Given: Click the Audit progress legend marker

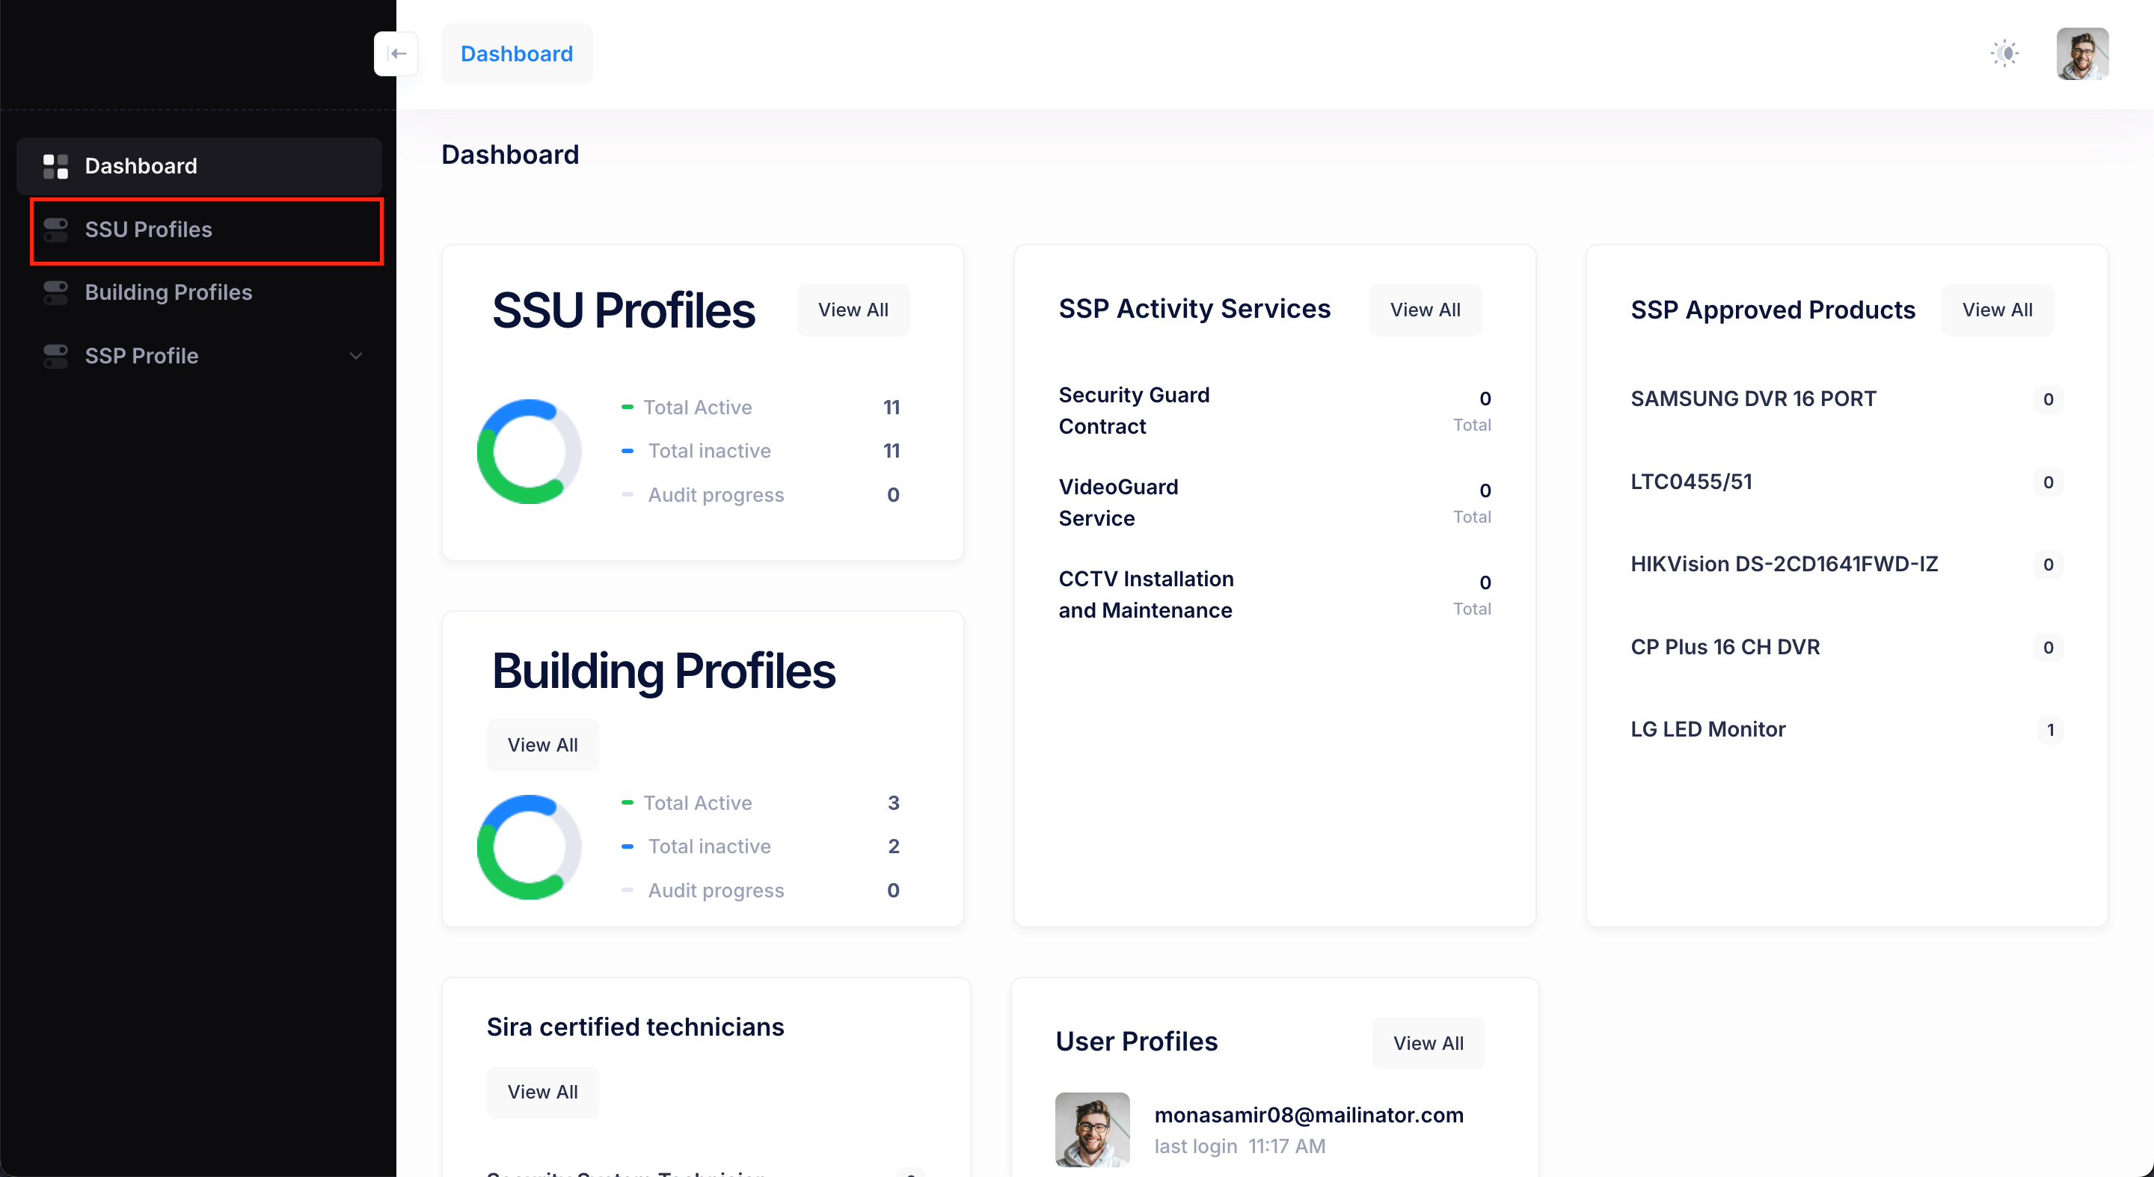Looking at the screenshot, I should (x=629, y=494).
